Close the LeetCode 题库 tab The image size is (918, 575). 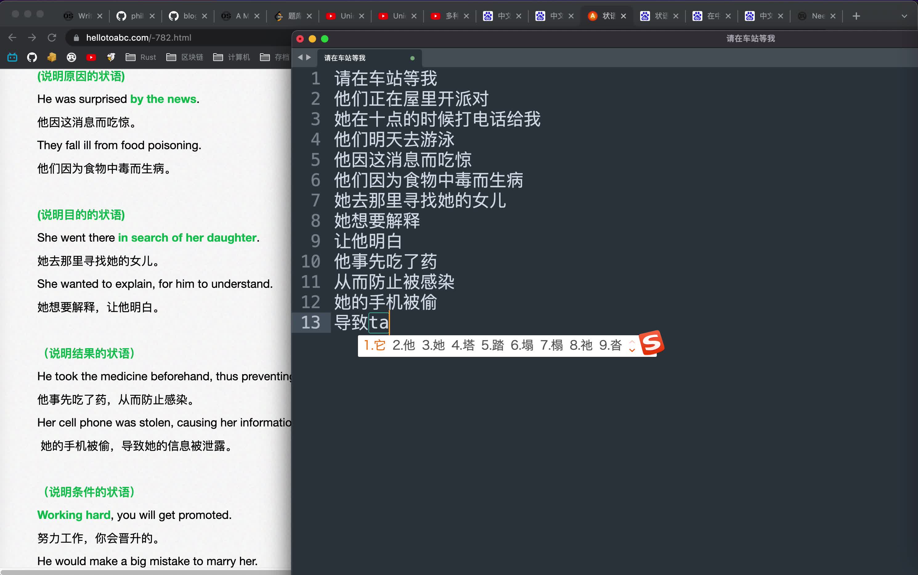point(309,16)
